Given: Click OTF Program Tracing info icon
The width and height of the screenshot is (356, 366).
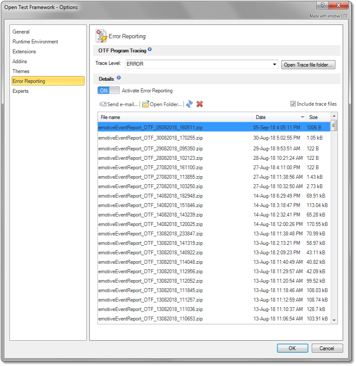Looking at the screenshot, I should tap(150, 49).
